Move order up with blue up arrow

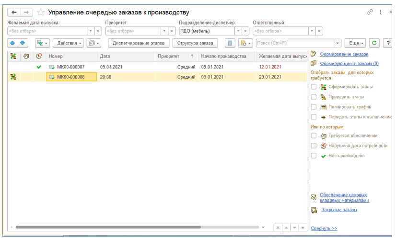pyautogui.click(x=12, y=43)
